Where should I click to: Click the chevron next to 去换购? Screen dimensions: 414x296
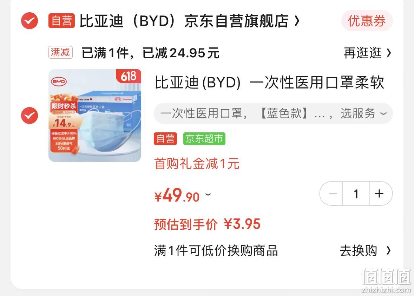click(x=388, y=250)
